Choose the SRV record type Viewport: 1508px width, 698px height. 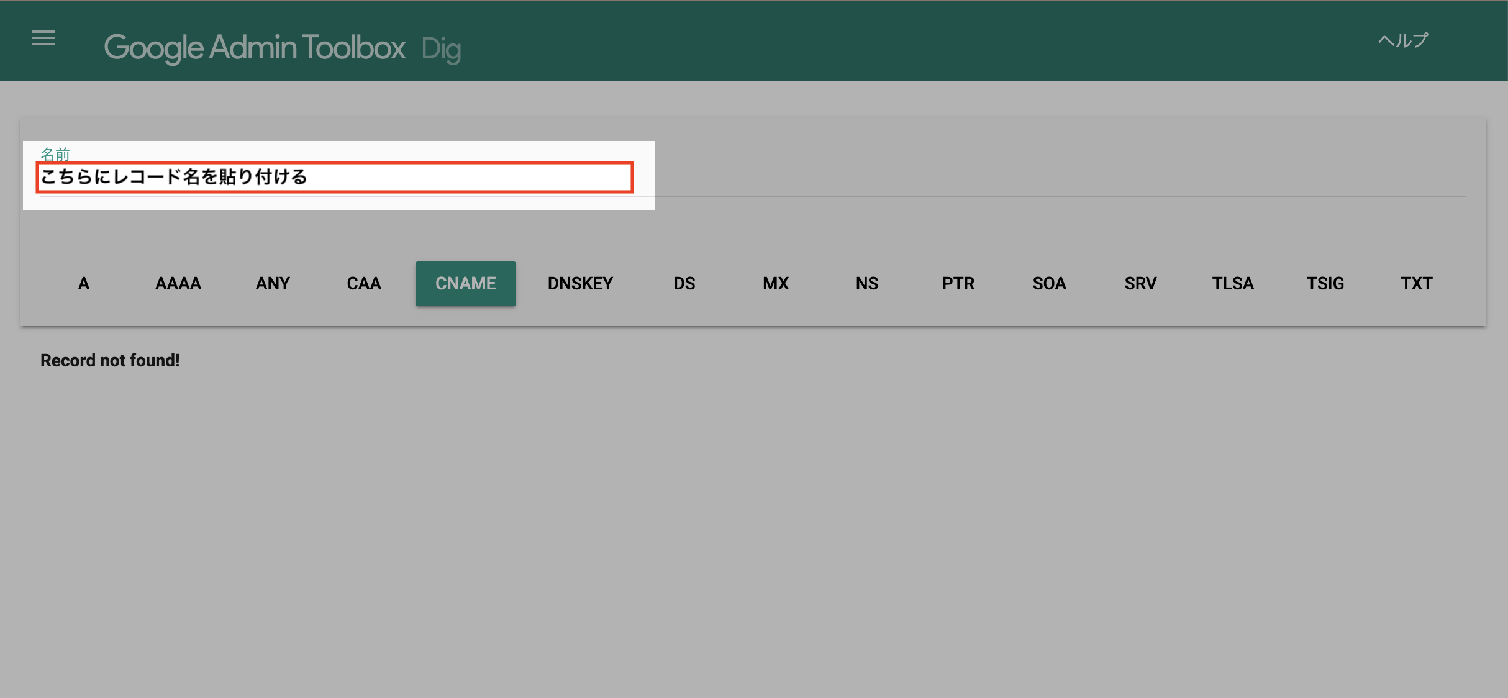point(1140,284)
